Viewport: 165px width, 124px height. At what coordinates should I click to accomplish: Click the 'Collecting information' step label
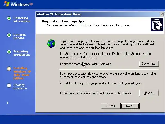22,20
